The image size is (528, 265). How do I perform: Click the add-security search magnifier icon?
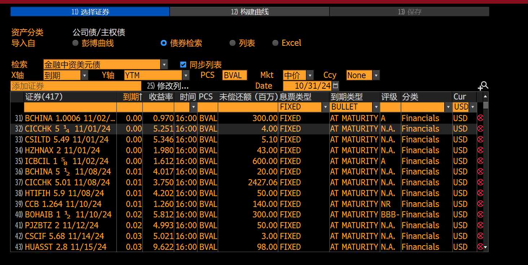[x=483, y=86]
